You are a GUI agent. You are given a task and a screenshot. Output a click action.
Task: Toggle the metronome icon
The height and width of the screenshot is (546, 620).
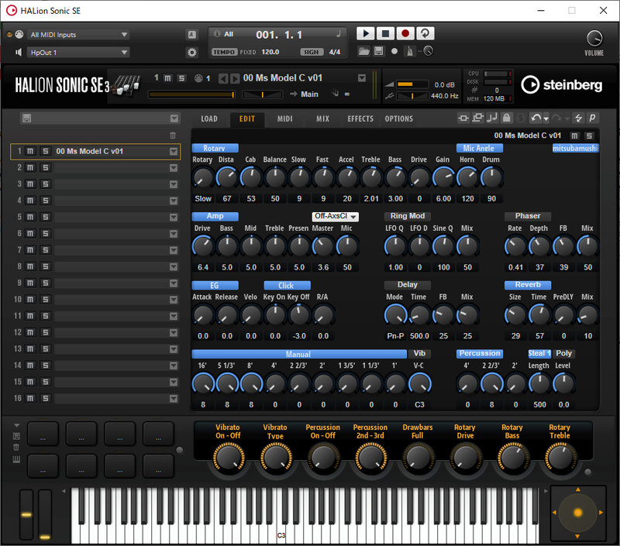(410, 51)
